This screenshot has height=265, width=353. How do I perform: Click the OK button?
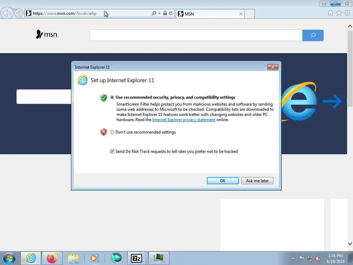point(223,181)
